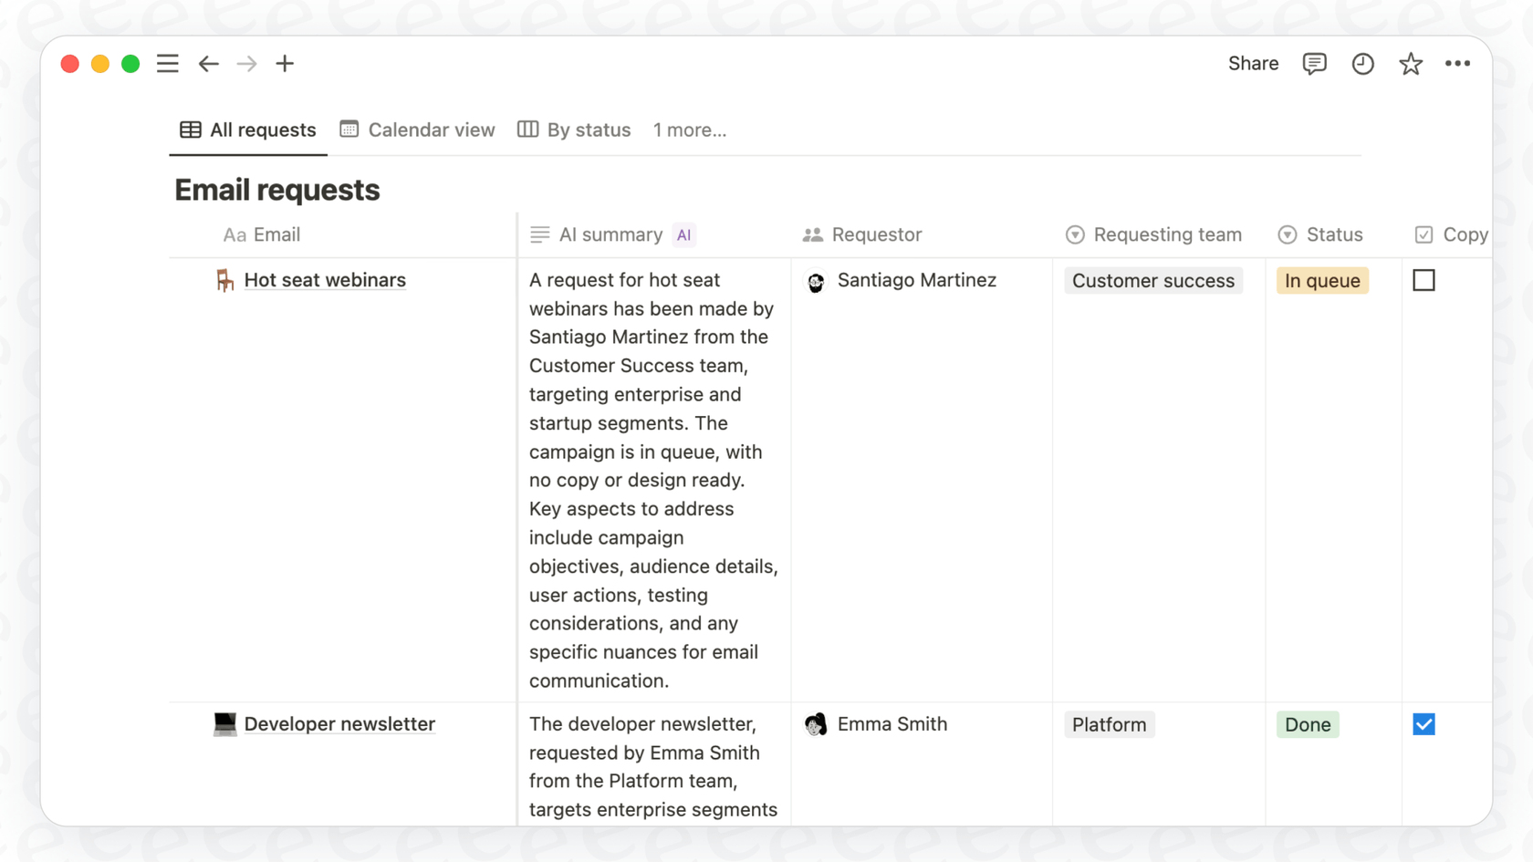Go back with the left arrow
This screenshot has width=1533, height=862.
click(209, 64)
